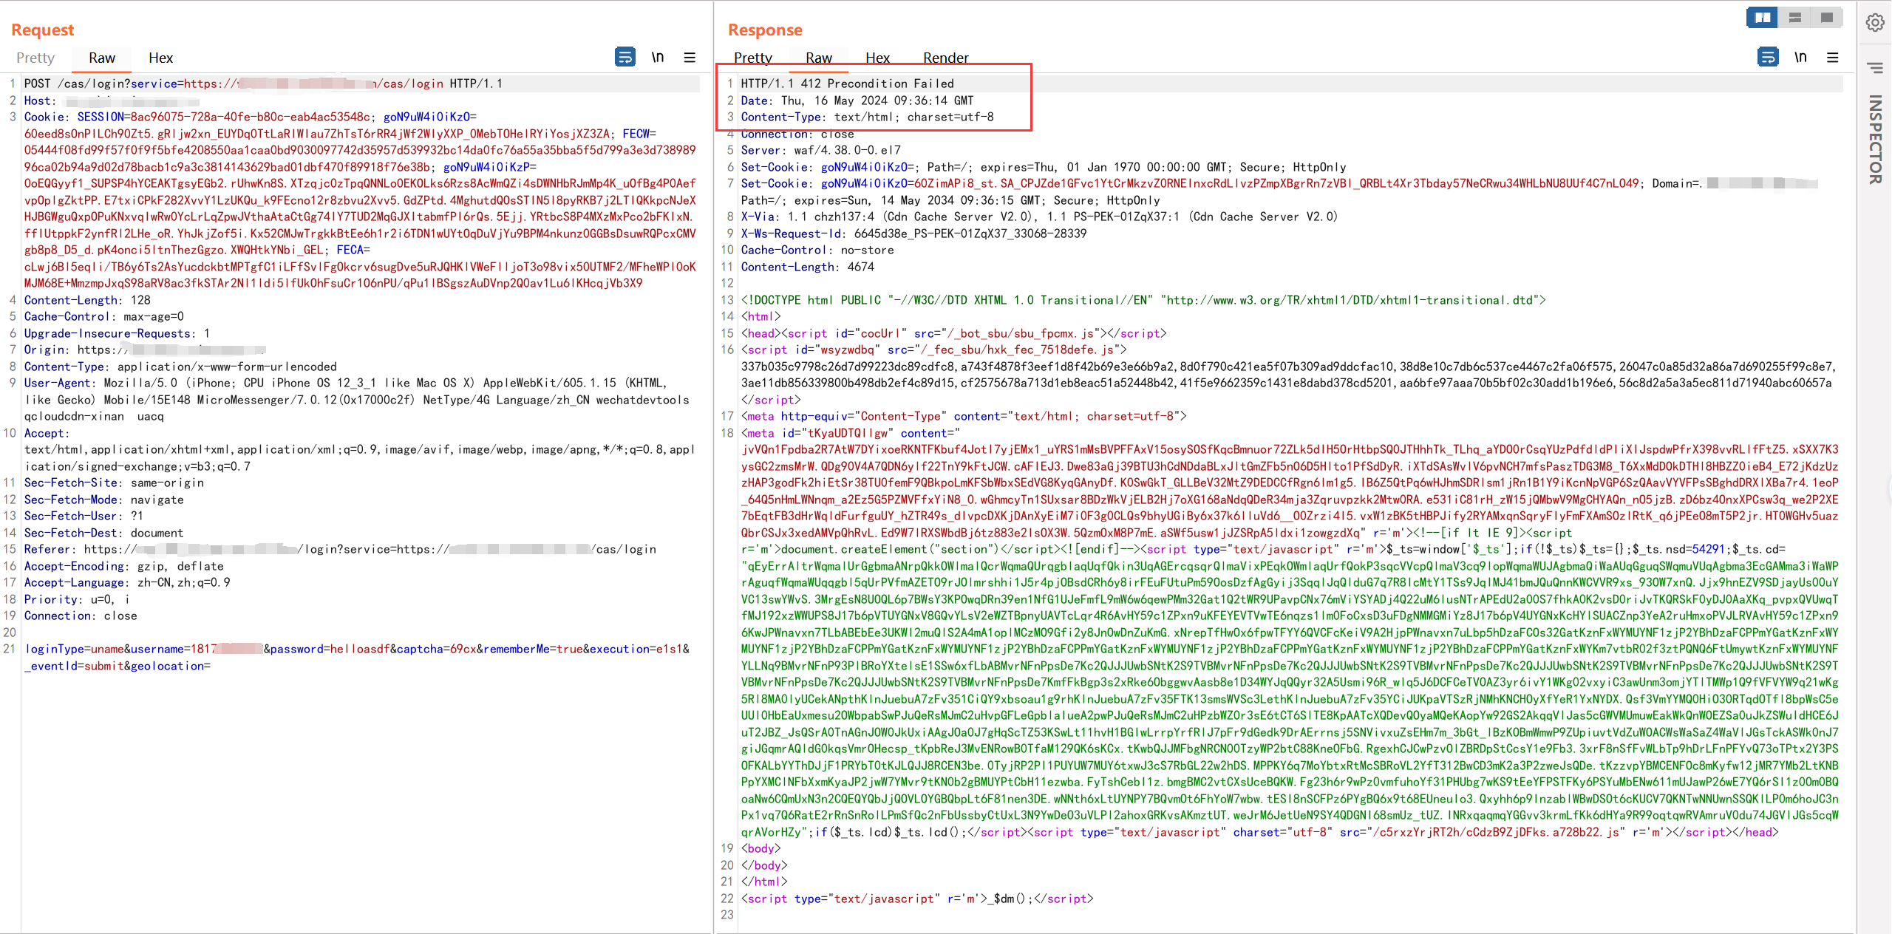Open the Response panel hamburger menu
The image size is (1892, 934).
[1833, 57]
